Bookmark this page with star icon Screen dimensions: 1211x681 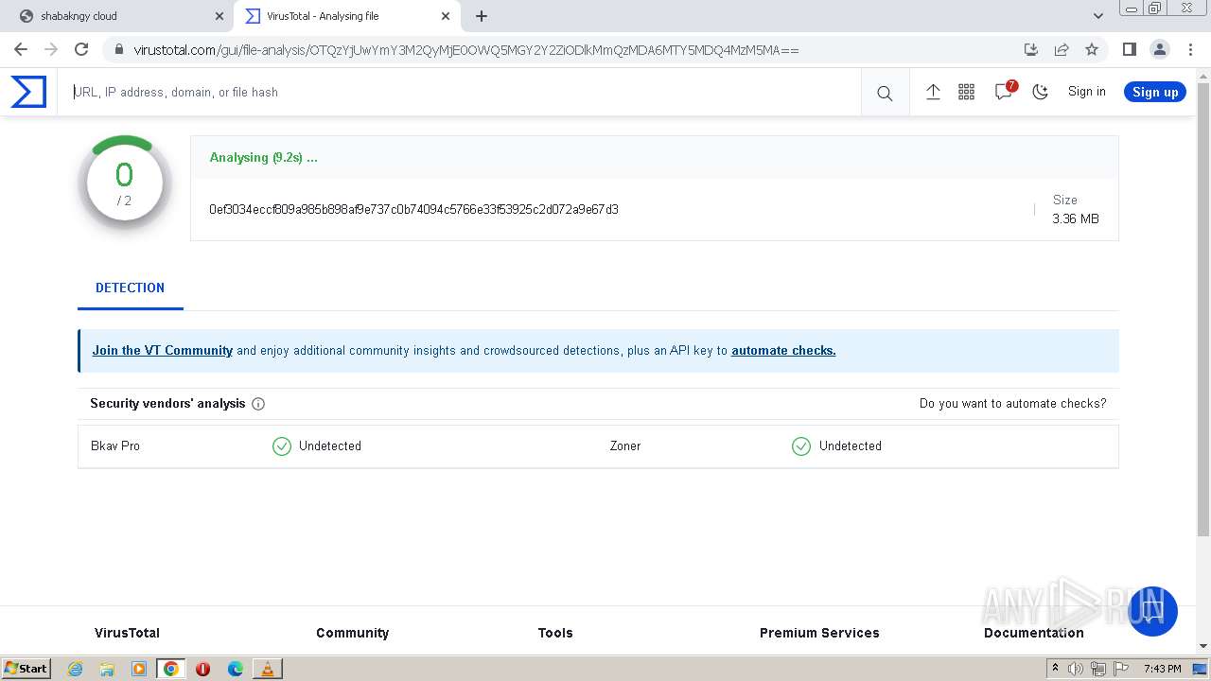(1092, 49)
